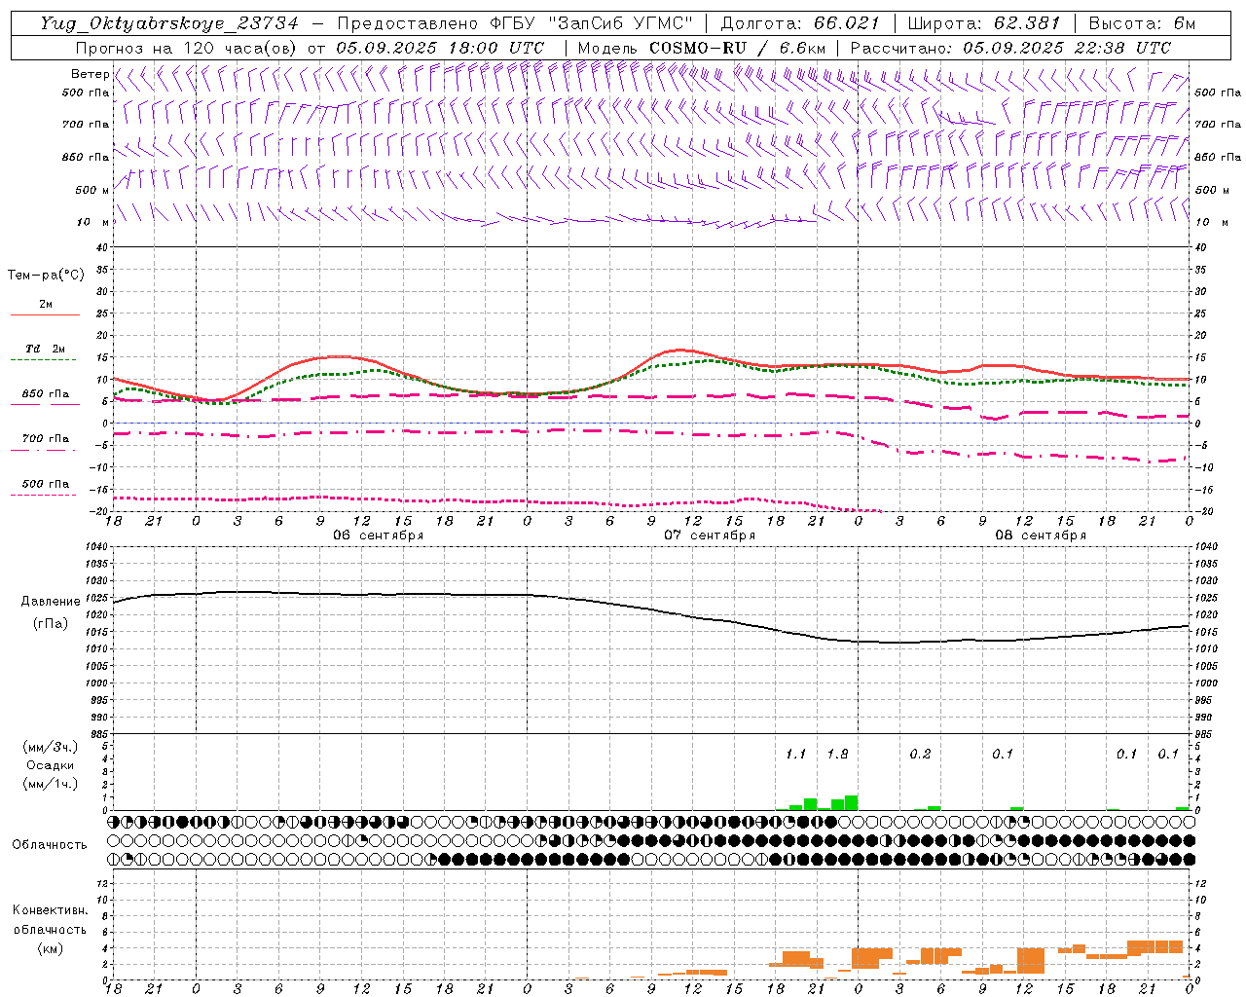Click the 06 сентября date label
The height and width of the screenshot is (997, 1246).
pos(379,535)
